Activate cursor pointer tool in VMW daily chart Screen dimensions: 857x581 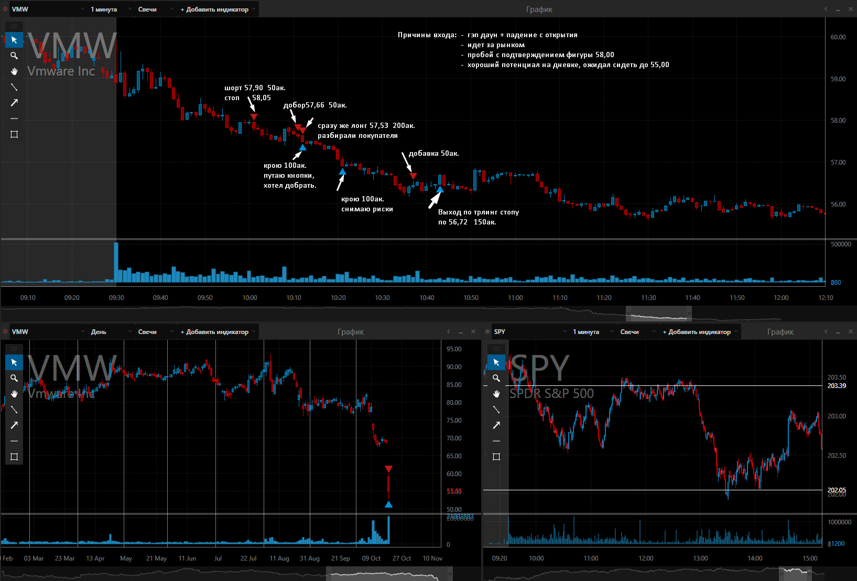click(x=14, y=362)
